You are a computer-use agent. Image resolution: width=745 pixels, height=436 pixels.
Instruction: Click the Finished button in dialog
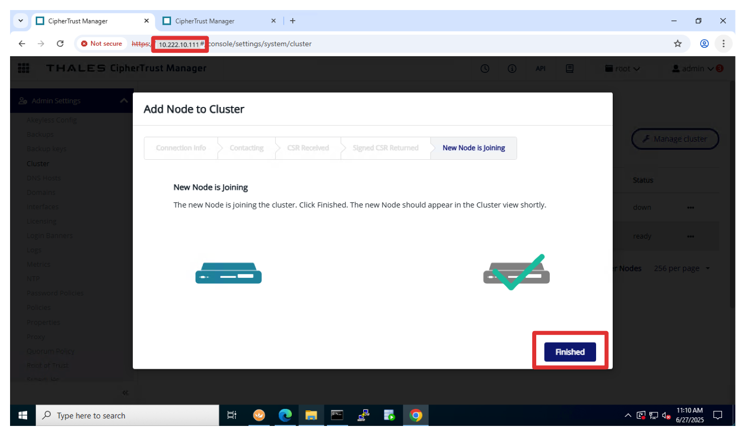pyautogui.click(x=569, y=352)
